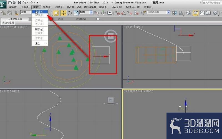Viewport: 222px width, 139px height.
Task: Switch to the 选择 ribbon tab
Action: tap(60, 19)
